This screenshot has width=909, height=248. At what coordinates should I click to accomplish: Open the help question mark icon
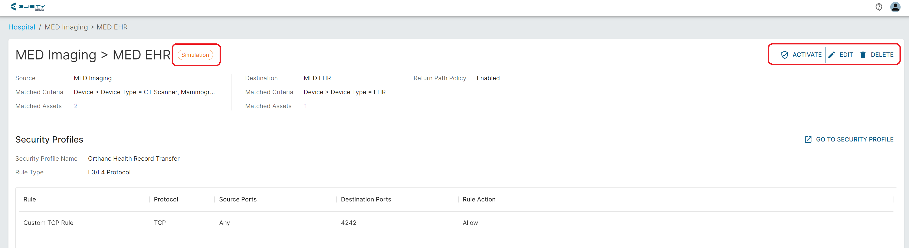[x=879, y=7]
